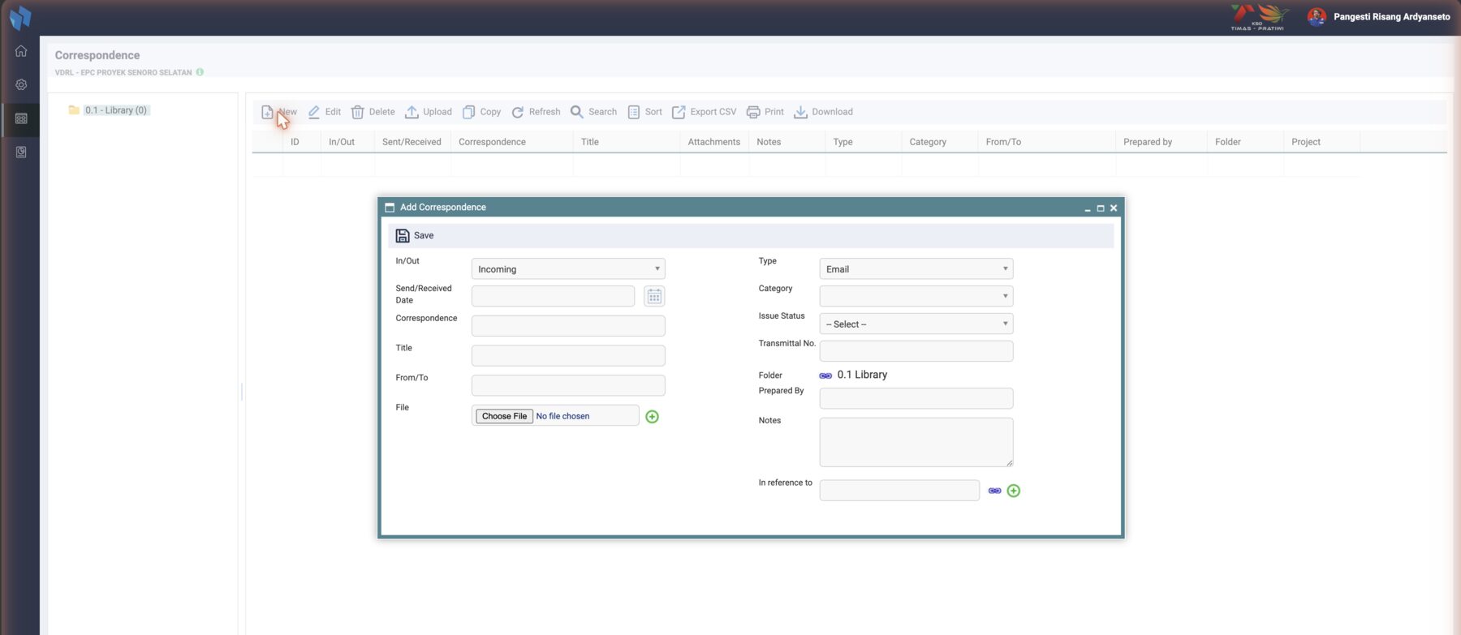Viewport: 1461px width, 635px height.
Task: Open the Sort option in the toolbar
Action: coord(644,112)
